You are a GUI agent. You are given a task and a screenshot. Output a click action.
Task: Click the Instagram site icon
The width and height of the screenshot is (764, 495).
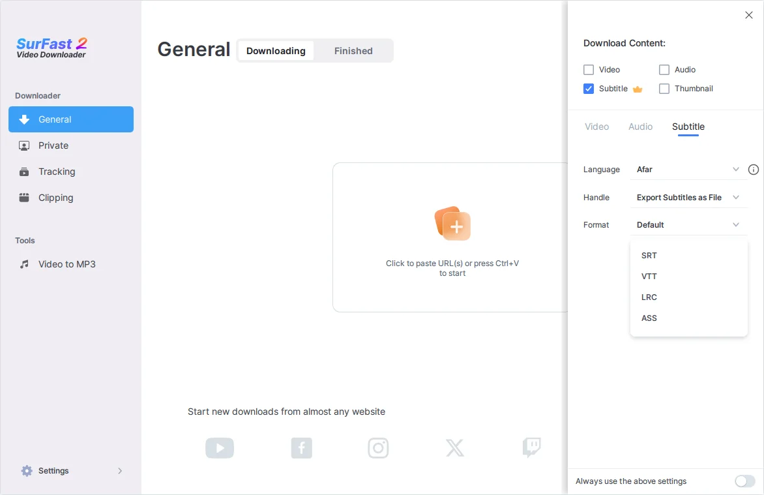[x=378, y=447]
